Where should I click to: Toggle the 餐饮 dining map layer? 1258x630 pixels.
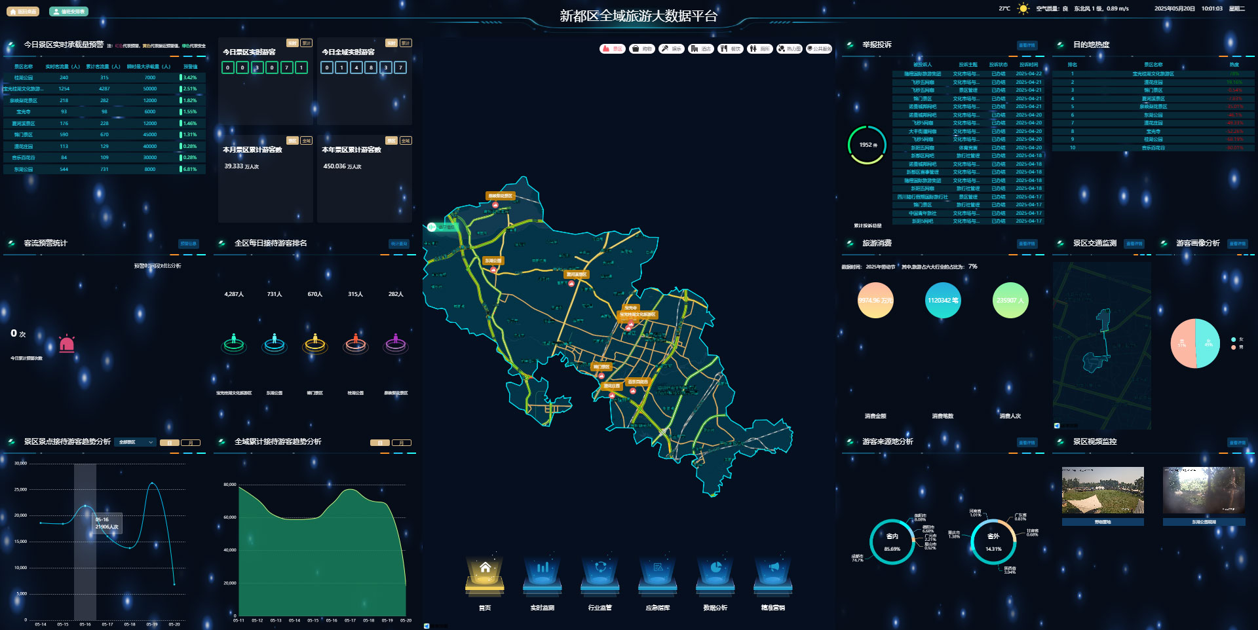pyautogui.click(x=731, y=49)
